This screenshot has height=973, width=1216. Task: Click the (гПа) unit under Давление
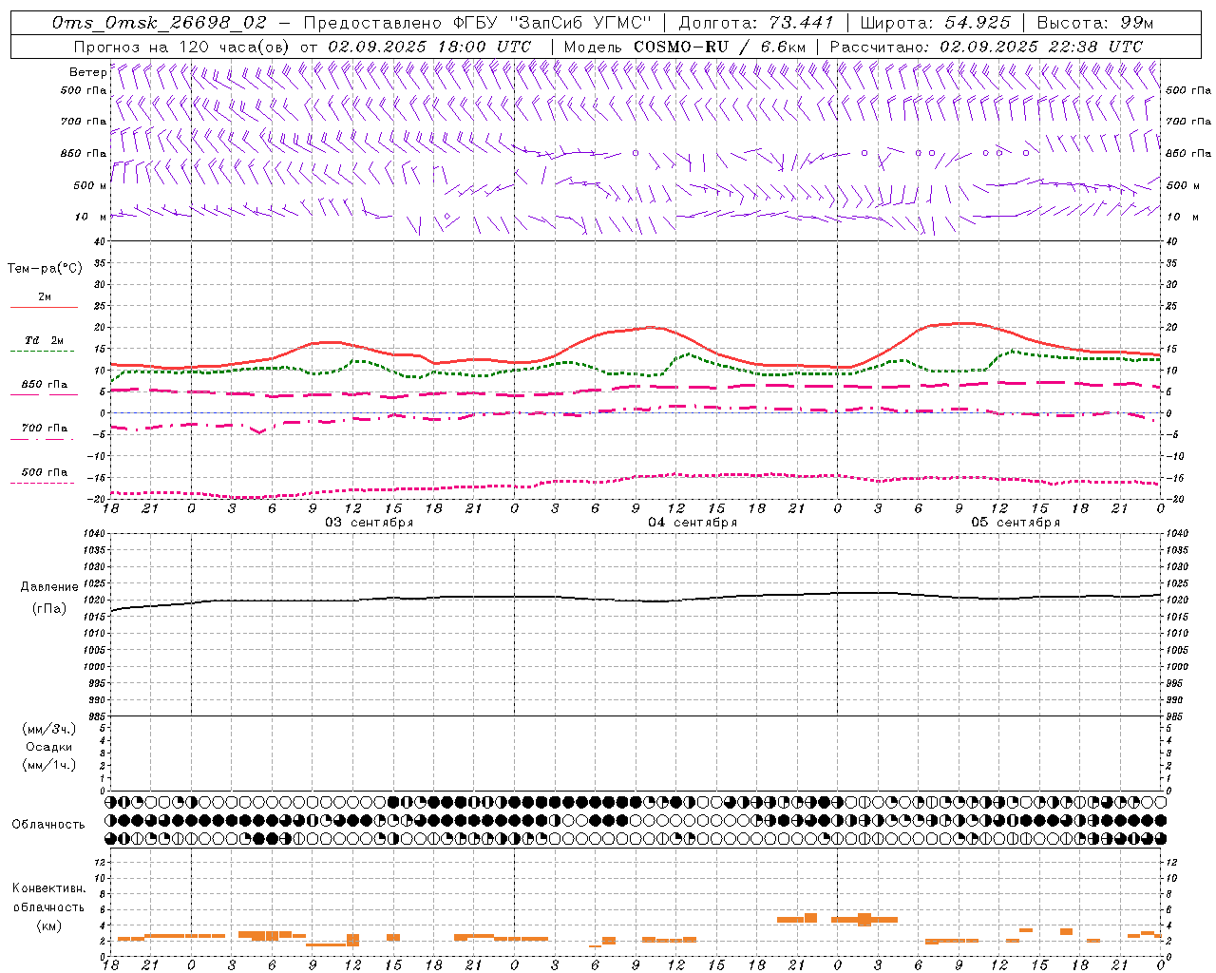click(49, 608)
